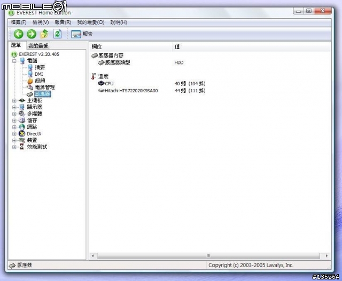Click the Hitachi hard drive icon

pos(101,90)
